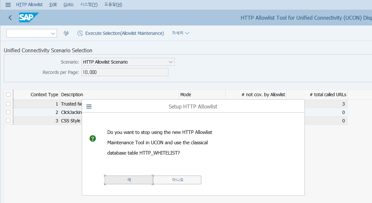Click the '# total called URLs' header

(x=317, y=95)
